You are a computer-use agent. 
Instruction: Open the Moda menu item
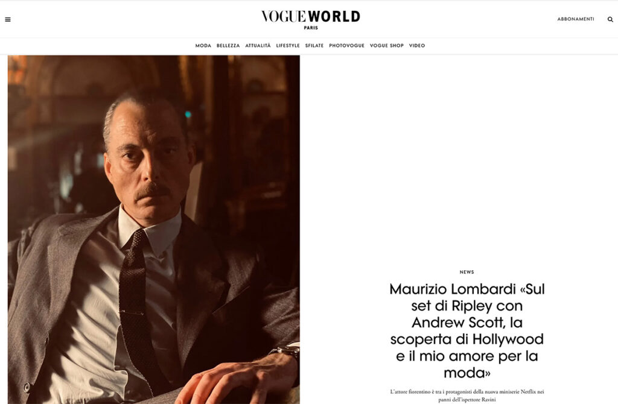(203, 46)
